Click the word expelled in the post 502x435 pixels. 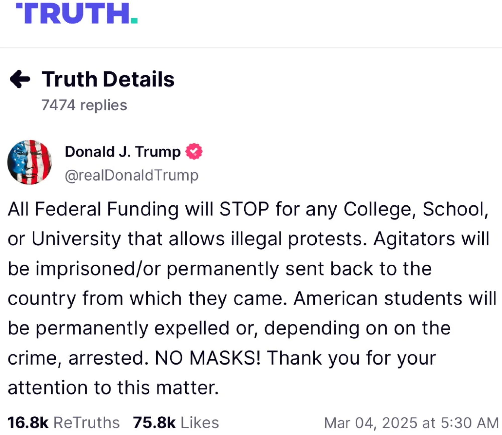click(x=192, y=328)
